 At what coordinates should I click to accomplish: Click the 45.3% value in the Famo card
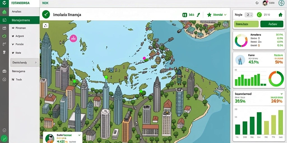coord(254,62)
